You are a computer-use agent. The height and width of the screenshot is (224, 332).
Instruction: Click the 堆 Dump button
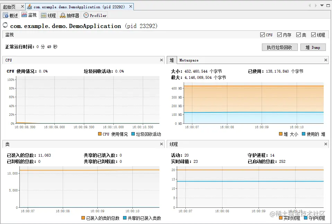pos(313,47)
